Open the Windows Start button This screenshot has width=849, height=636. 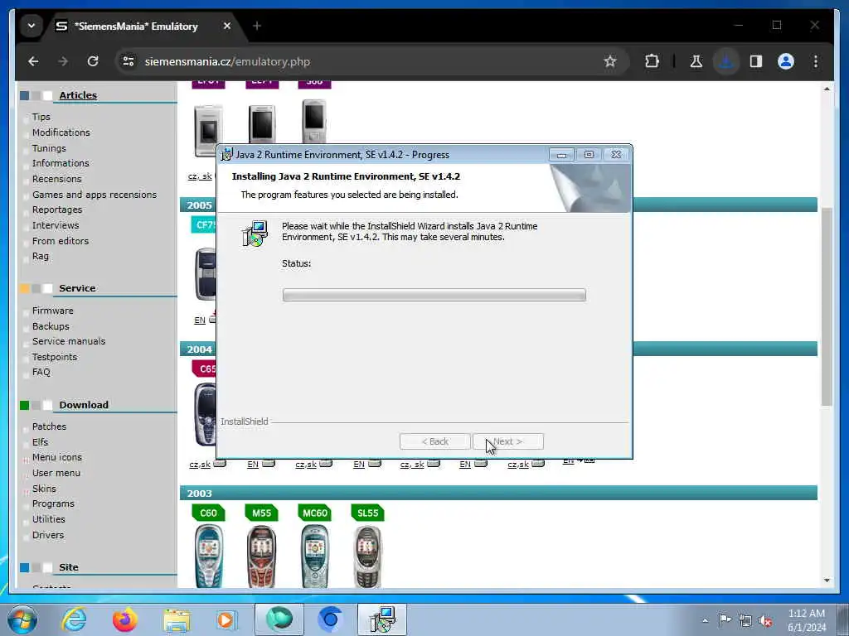[22, 619]
